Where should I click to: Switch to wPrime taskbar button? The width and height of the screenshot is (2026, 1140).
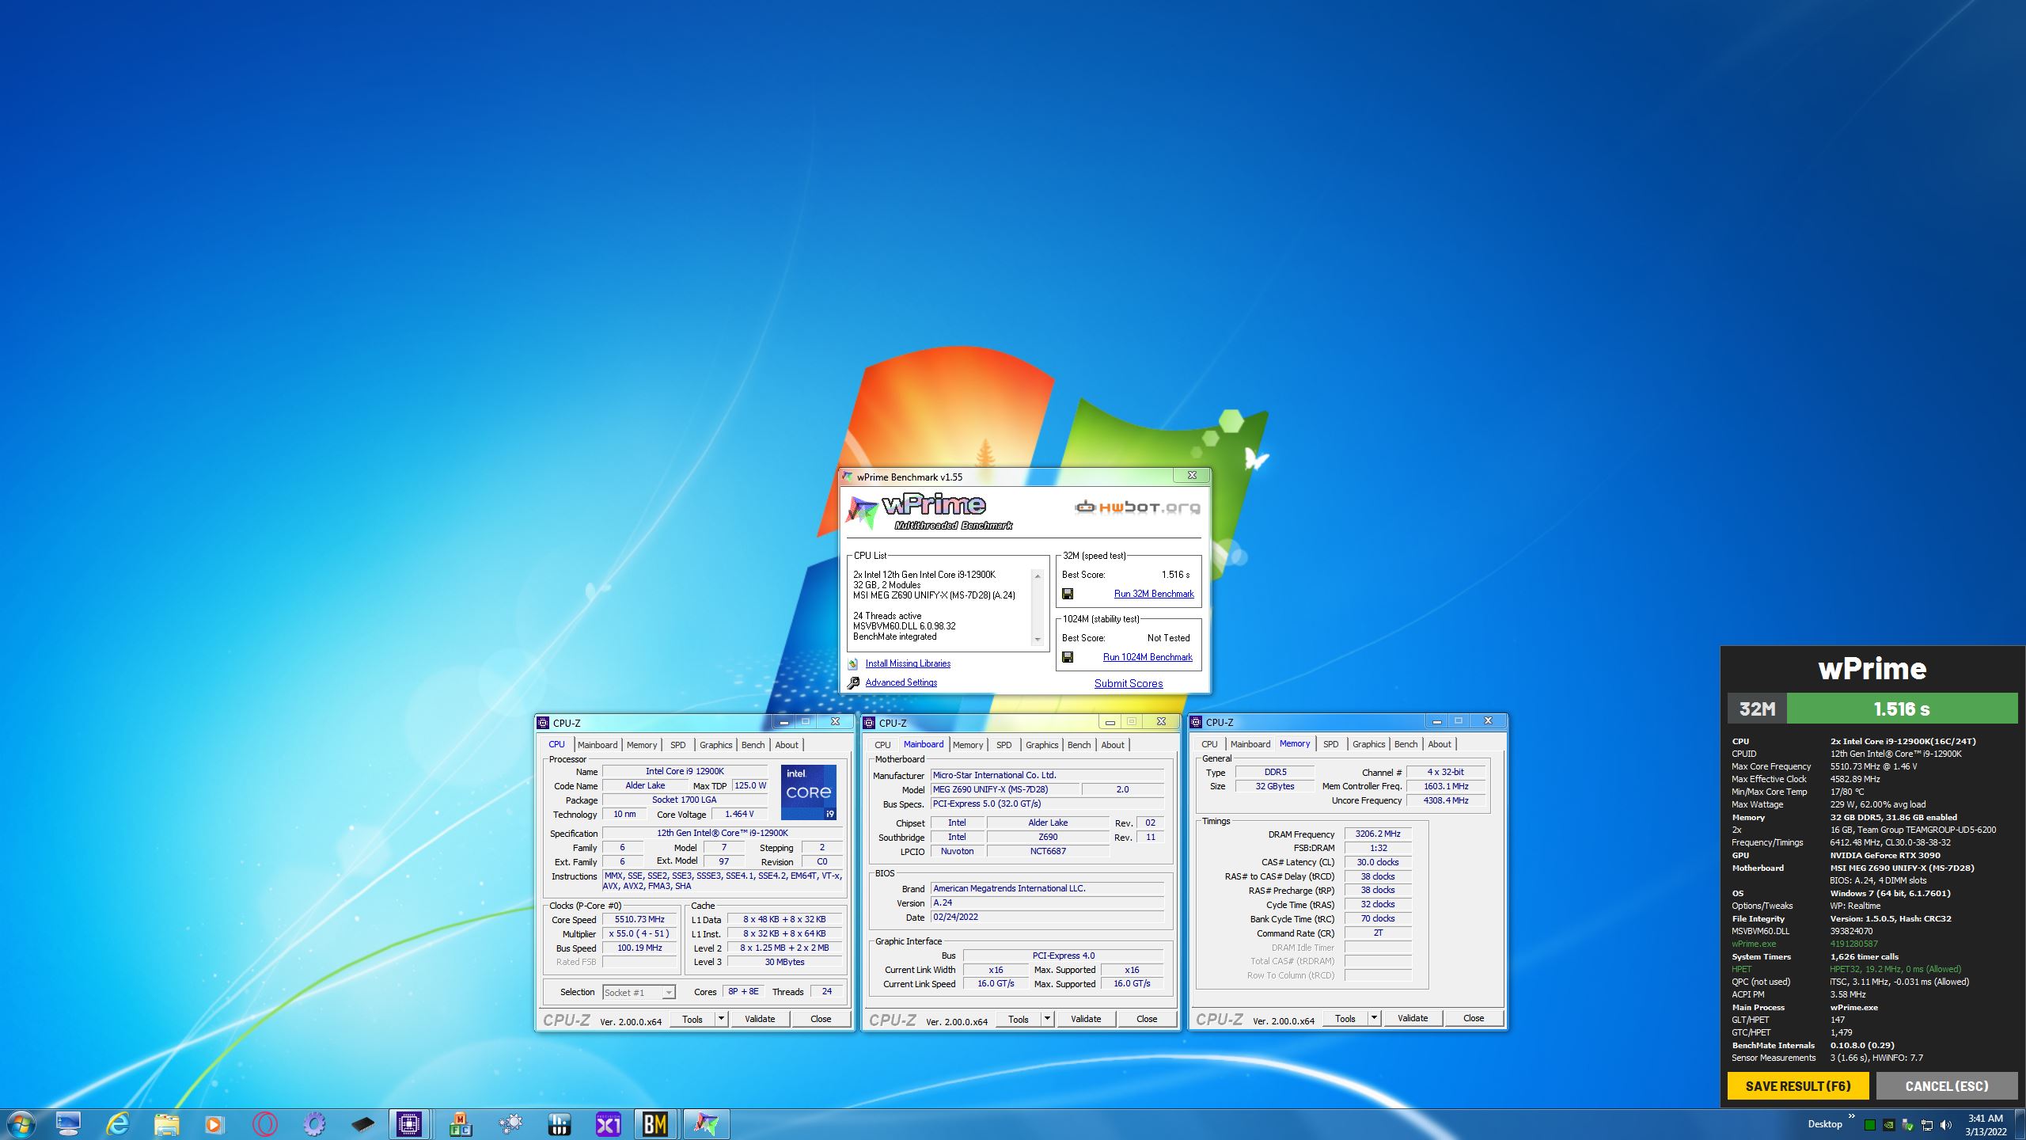coord(706,1124)
